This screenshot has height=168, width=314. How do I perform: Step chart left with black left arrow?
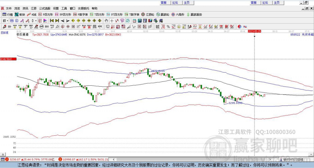pos(63,21)
